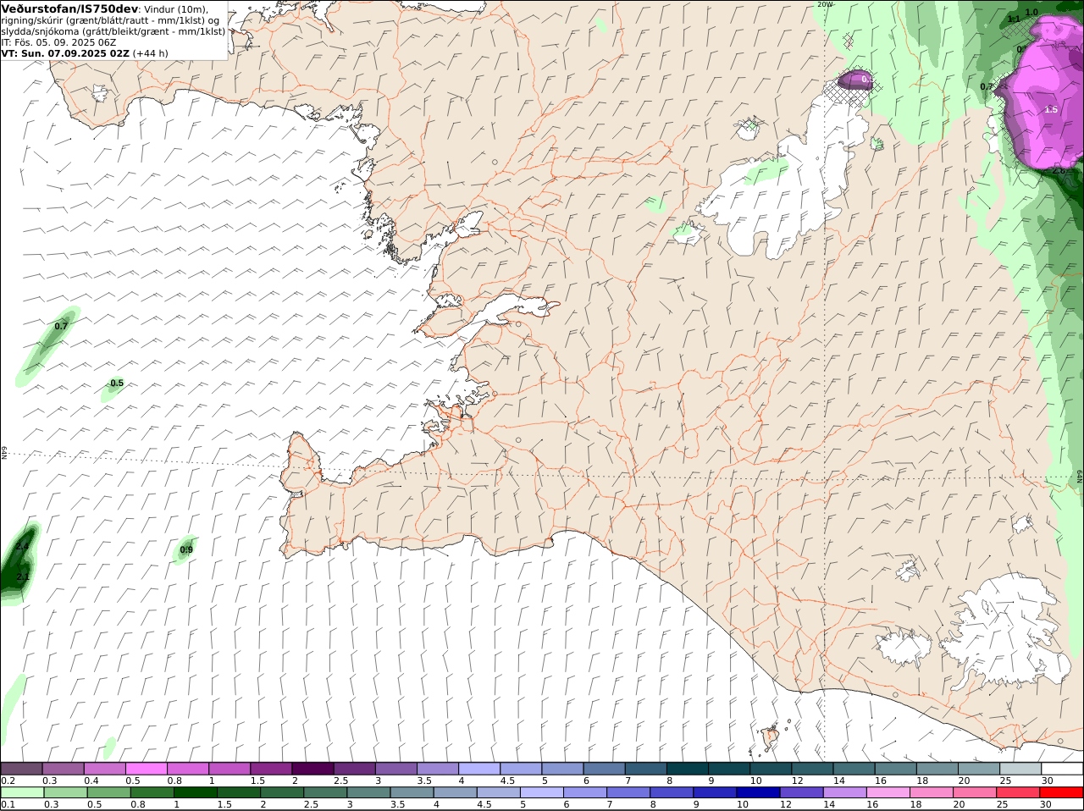This screenshot has height=811, width=1084.
Task: Click the Veðurstofan/IS750dev title text
Action: point(69,9)
